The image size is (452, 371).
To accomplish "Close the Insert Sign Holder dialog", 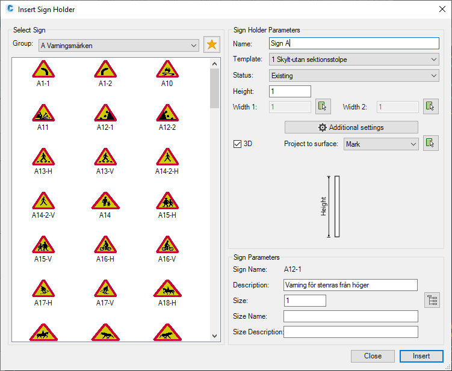I will click(x=442, y=9).
